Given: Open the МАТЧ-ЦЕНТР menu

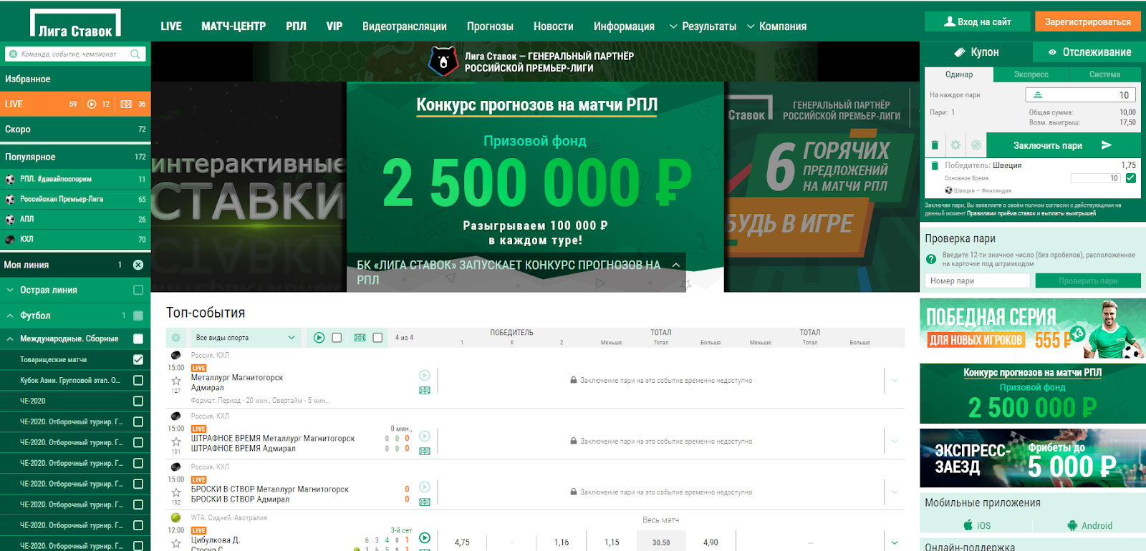Looking at the screenshot, I should pos(233,26).
